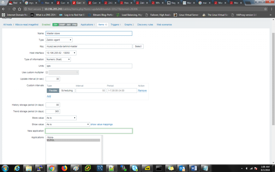Open the volume control in system tray
This screenshot has width=275, height=172.
pos(246,168)
